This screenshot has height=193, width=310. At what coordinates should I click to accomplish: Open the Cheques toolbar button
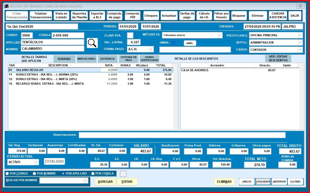(x=151, y=16)
